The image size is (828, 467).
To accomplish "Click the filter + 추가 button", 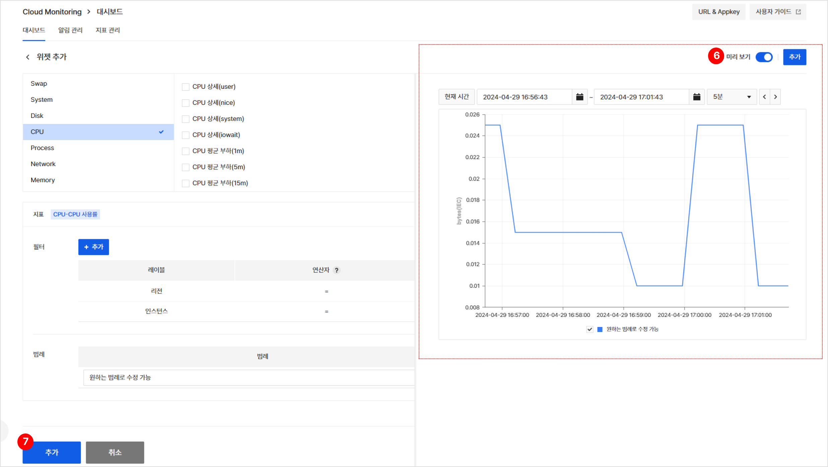I will coord(93,247).
